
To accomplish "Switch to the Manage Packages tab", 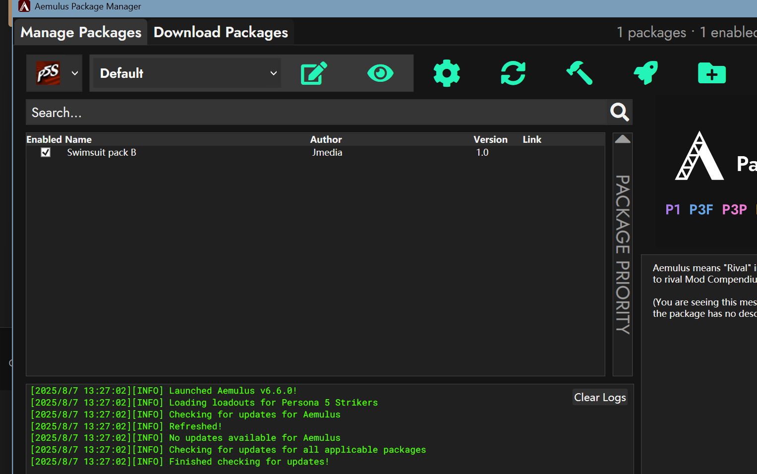I will [81, 32].
